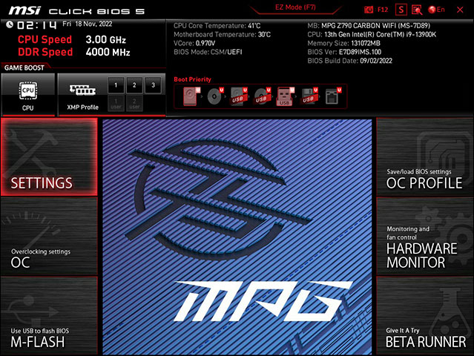The image size is (474, 356).
Task: Click the MPG dragon logo artwork
Action: click(x=237, y=237)
